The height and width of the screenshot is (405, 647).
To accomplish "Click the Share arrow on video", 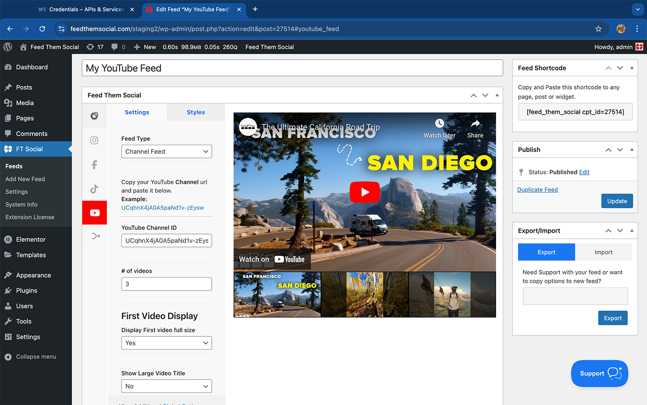I will tap(475, 123).
